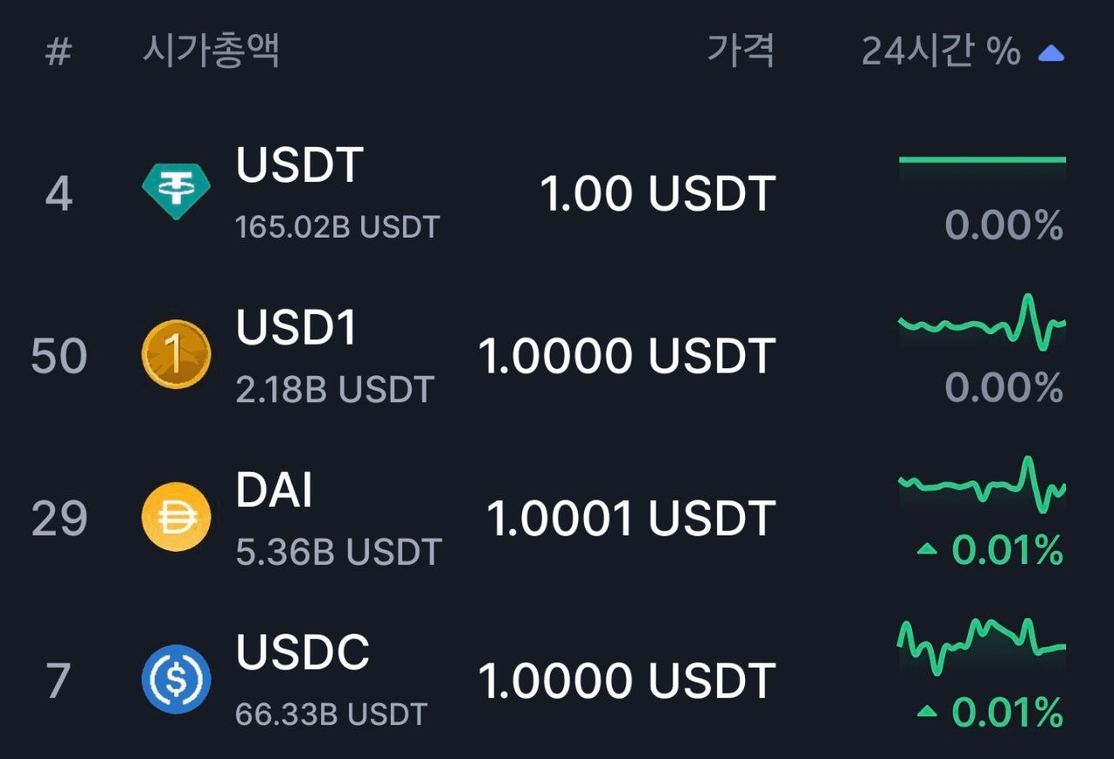Tap the USDC blue coin icon
This screenshot has width=1114, height=759.
[176, 679]
